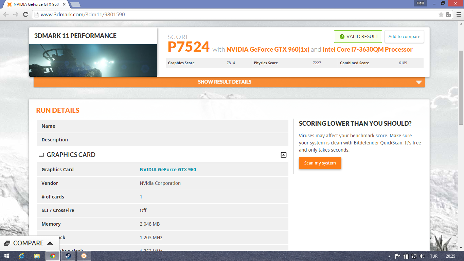Open Steam from the taskbar

[x=68, y=256]
